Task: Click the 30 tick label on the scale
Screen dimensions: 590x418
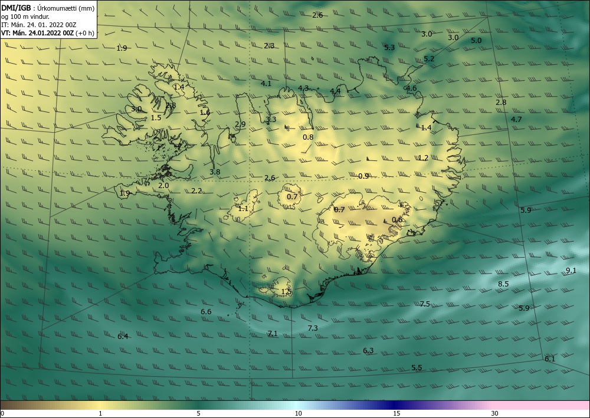Action: pos(495,414)
